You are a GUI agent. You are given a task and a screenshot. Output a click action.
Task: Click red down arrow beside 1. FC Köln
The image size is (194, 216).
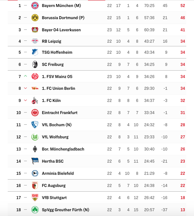25,100
